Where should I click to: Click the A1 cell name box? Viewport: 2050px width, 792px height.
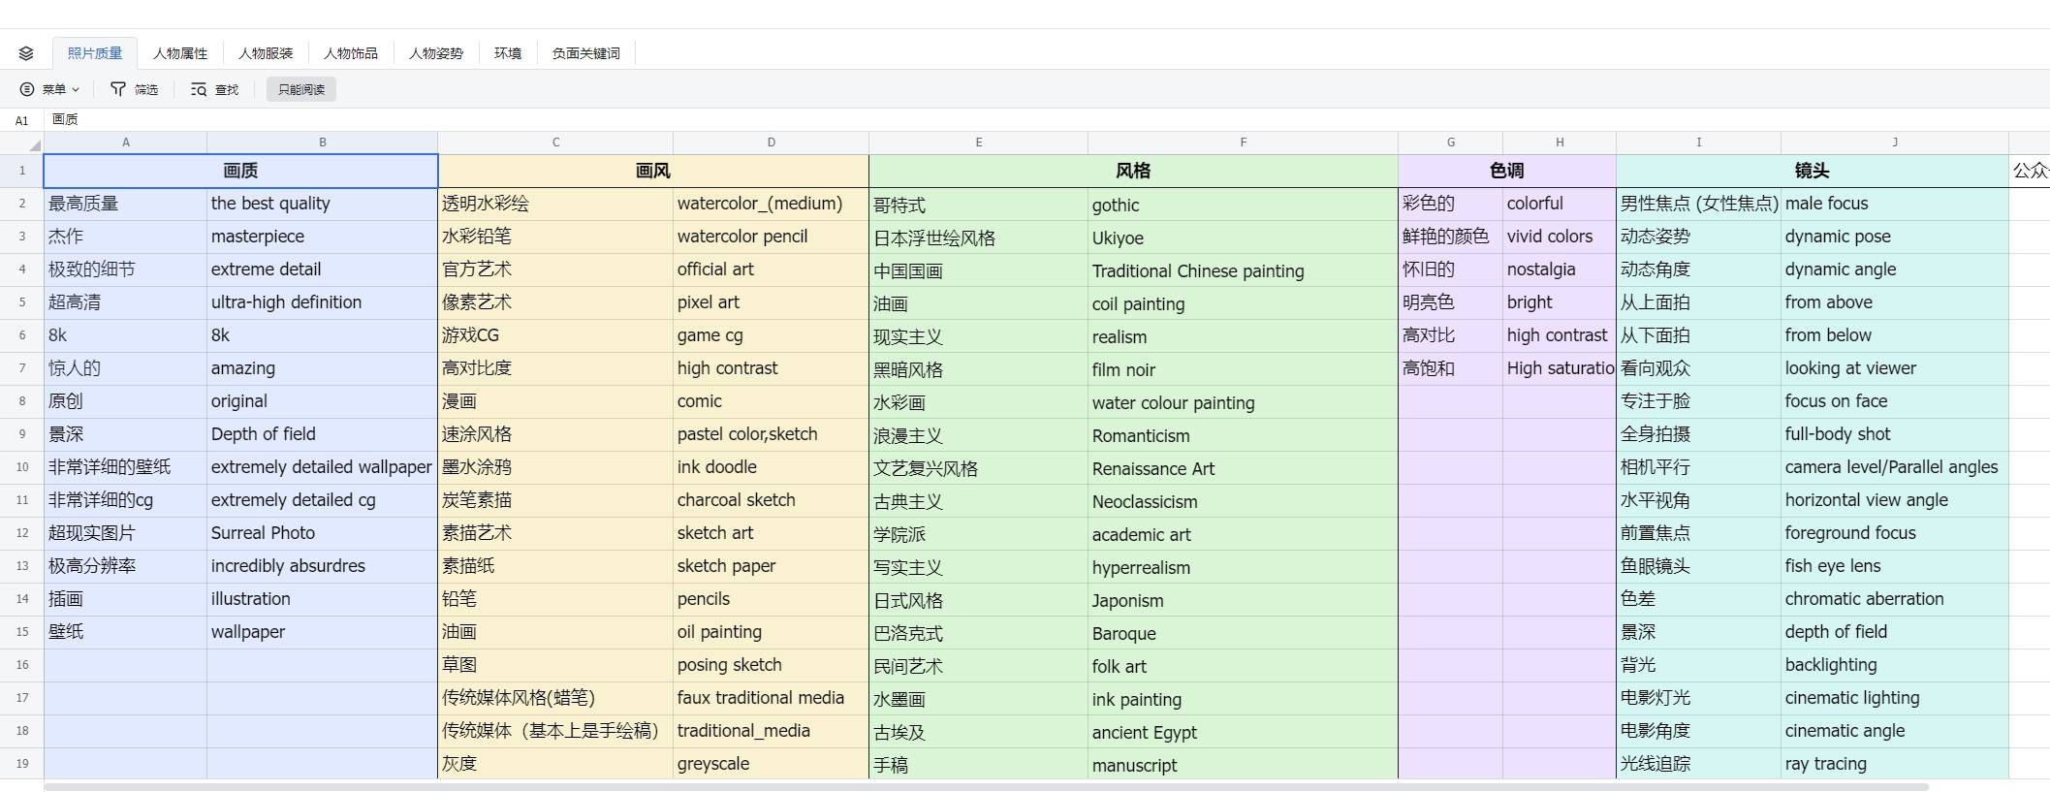[x=21, y=120]
